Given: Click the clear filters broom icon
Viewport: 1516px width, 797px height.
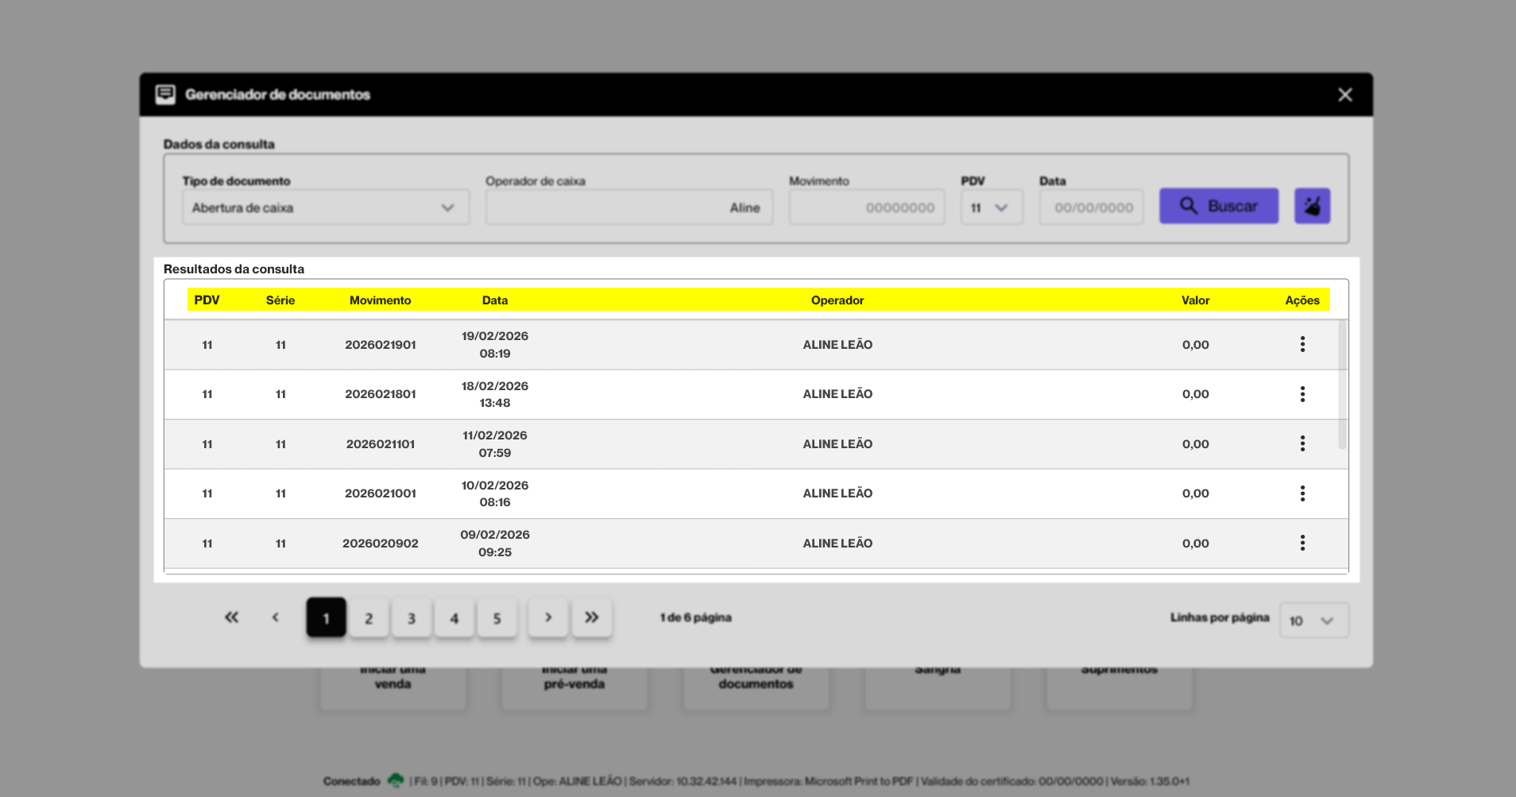Looking at the screenshot, I should [x=1312, y=206].
